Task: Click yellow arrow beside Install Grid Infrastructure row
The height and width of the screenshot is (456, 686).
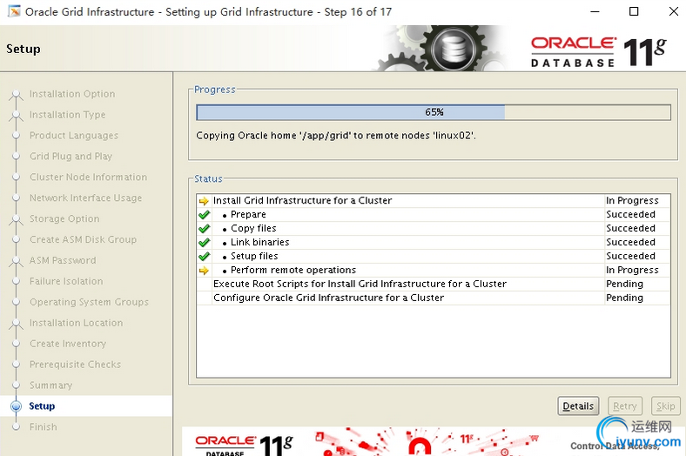Action: click(x=204, y=201)
